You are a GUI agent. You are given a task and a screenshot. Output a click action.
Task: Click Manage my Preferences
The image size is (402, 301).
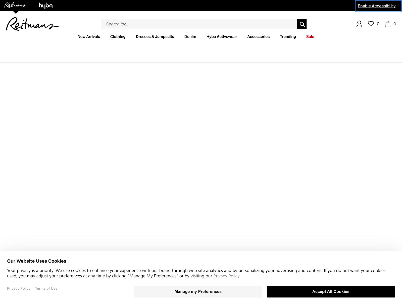(x=198, y=291)
